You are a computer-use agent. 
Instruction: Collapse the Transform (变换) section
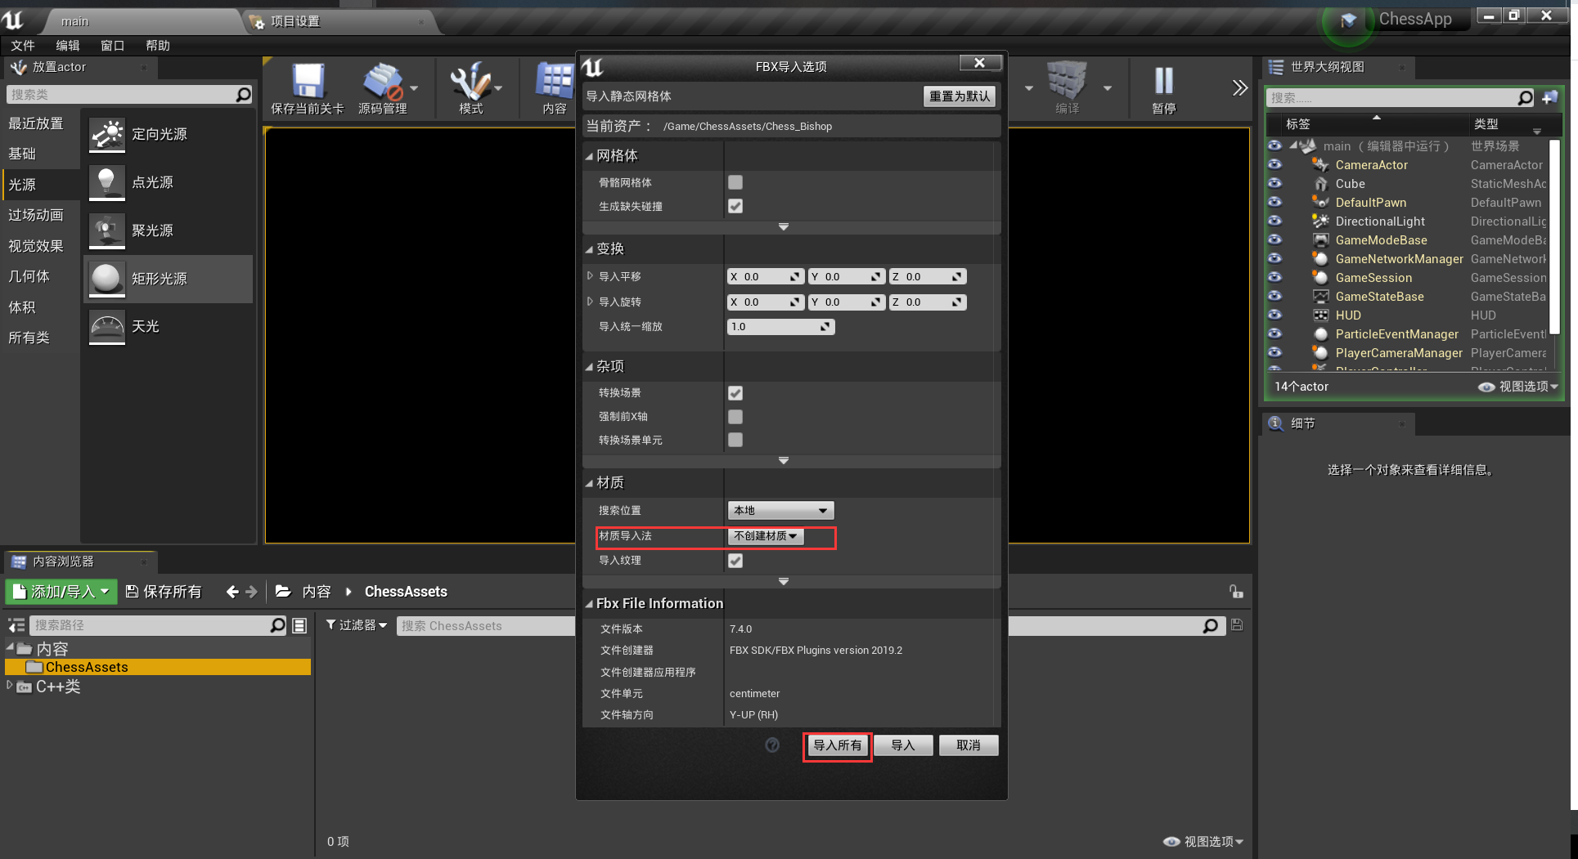(589, 249)
